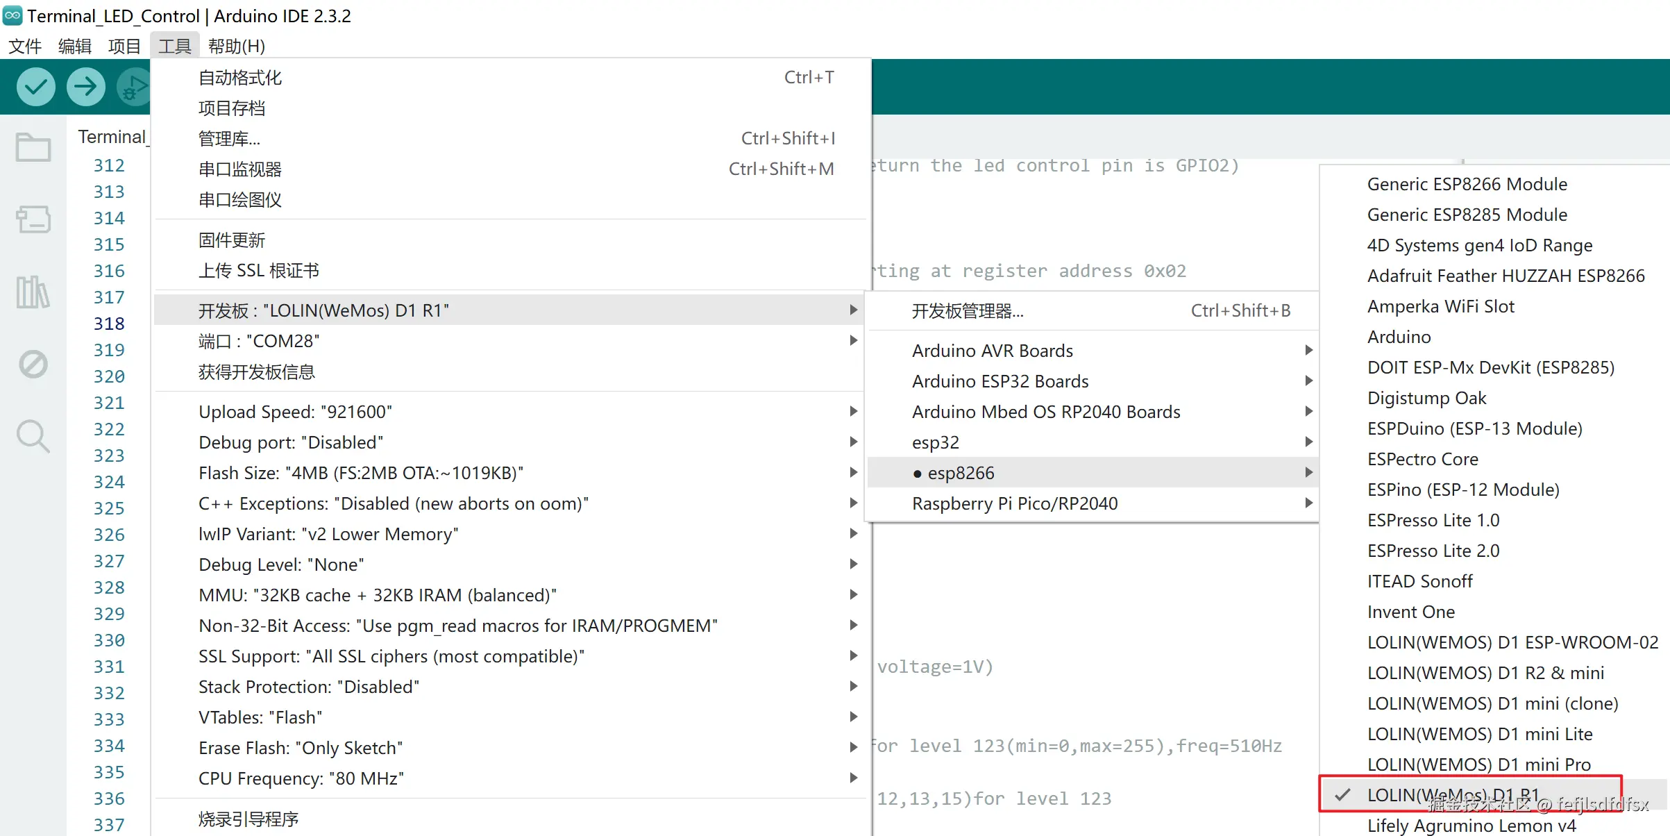1670x836 pixels.
Task: Pick LOLIN(WEMOS) D1 mini Pro board
Action: (x=1478, y=764)
